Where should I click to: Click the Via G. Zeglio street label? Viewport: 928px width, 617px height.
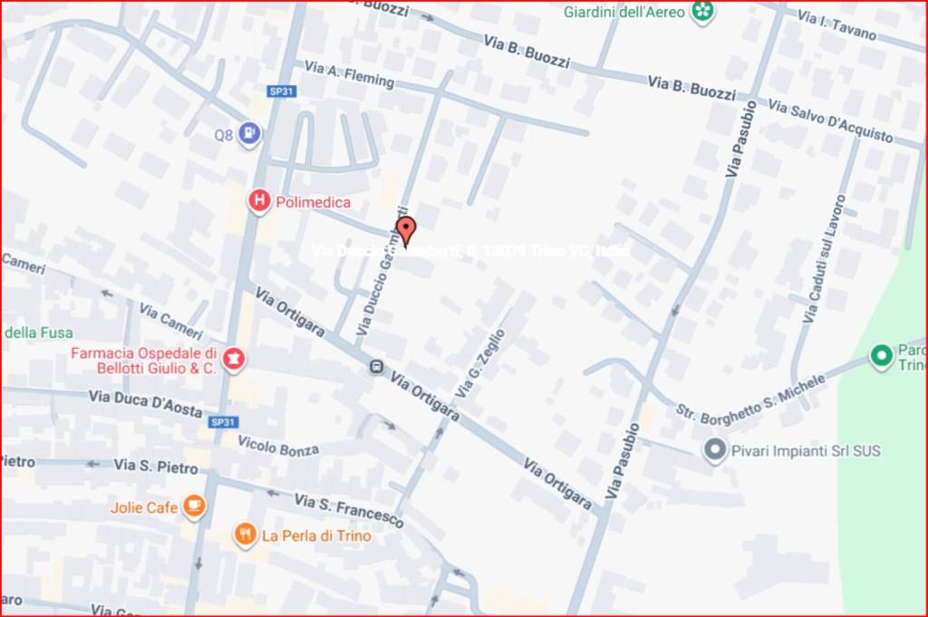[480, 364]
